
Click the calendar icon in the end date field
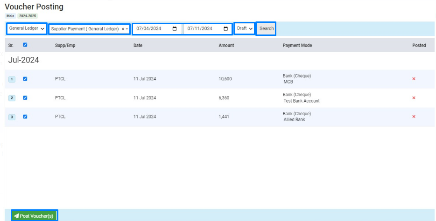(225, 28)
